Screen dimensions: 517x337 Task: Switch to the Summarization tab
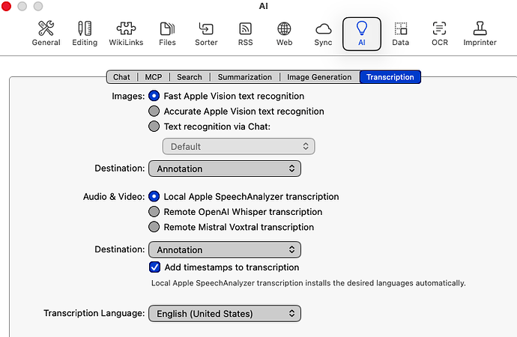[x=245, y=77]
